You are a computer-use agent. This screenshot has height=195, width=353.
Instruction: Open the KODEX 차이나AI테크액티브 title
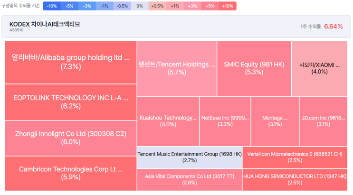(45, 24)
